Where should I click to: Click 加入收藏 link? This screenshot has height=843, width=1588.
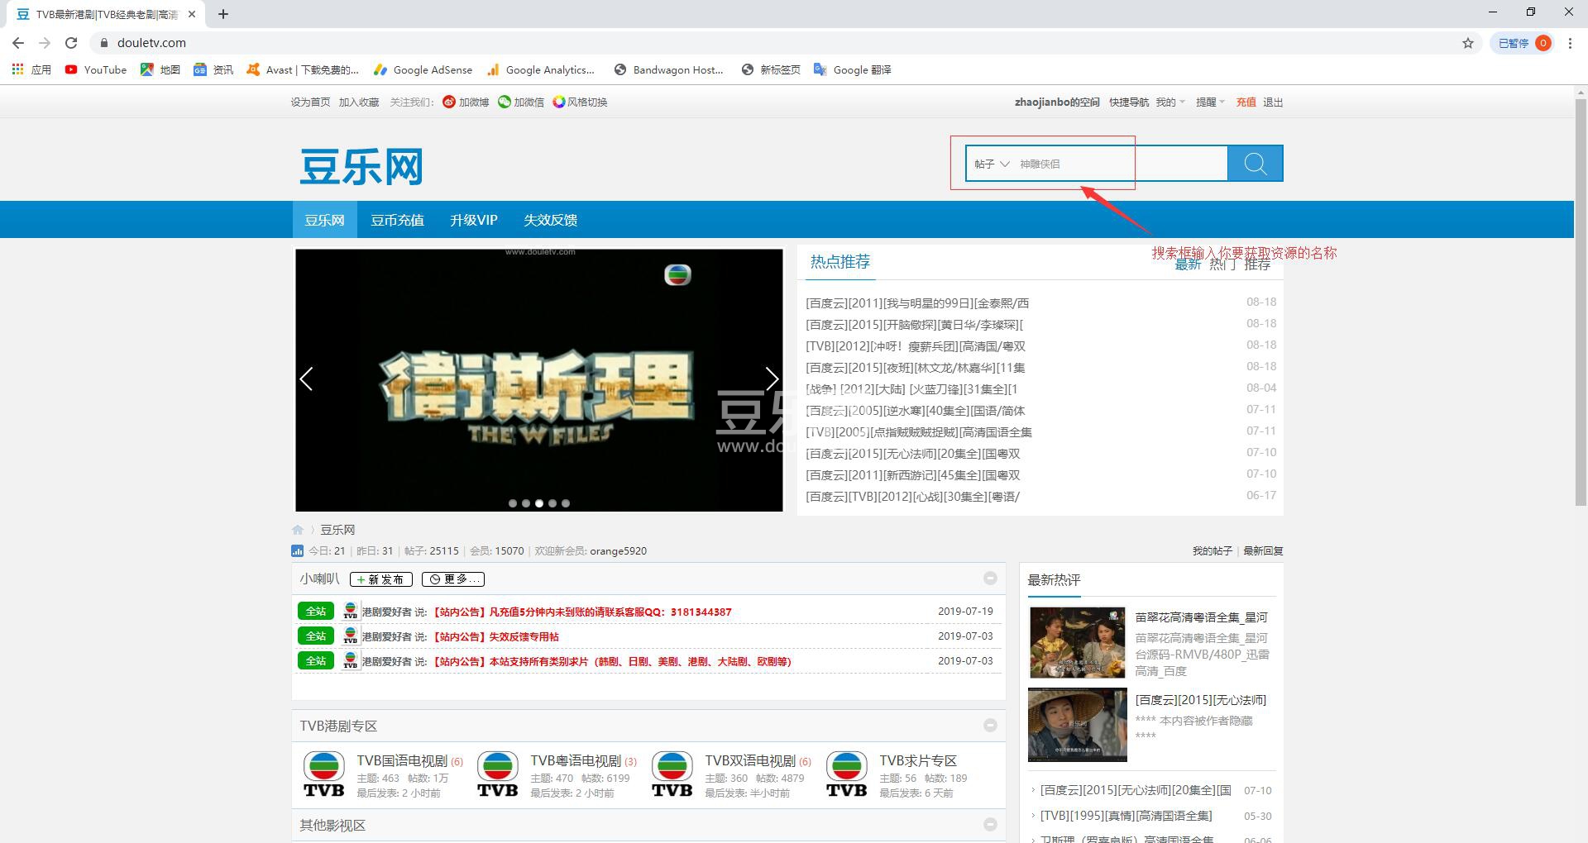(359, 102)
